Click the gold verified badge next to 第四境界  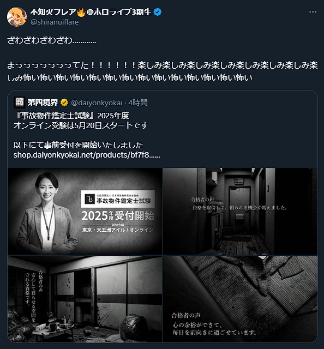point(64,103)
